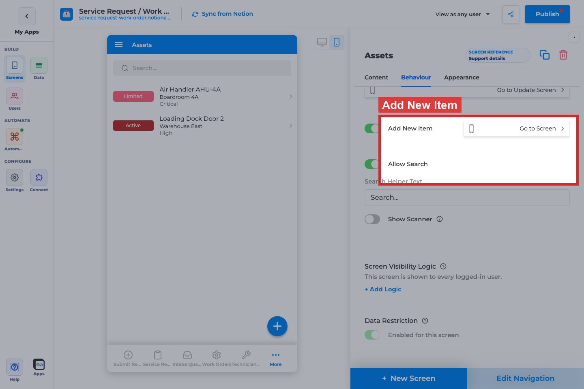Open the service-request-work-order.notiona link
This screenshot has width=584, height=389.
(125, 18)
